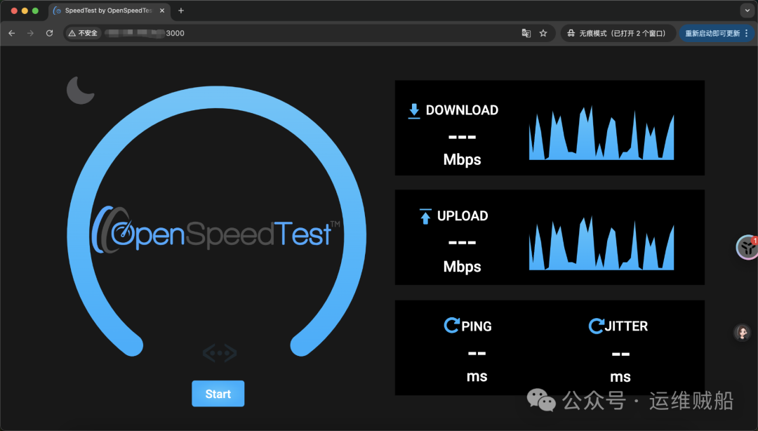Click the Mbps unit under DOWNLOAD
This screenshot has width=758, height=431.
tap(462, 159)
